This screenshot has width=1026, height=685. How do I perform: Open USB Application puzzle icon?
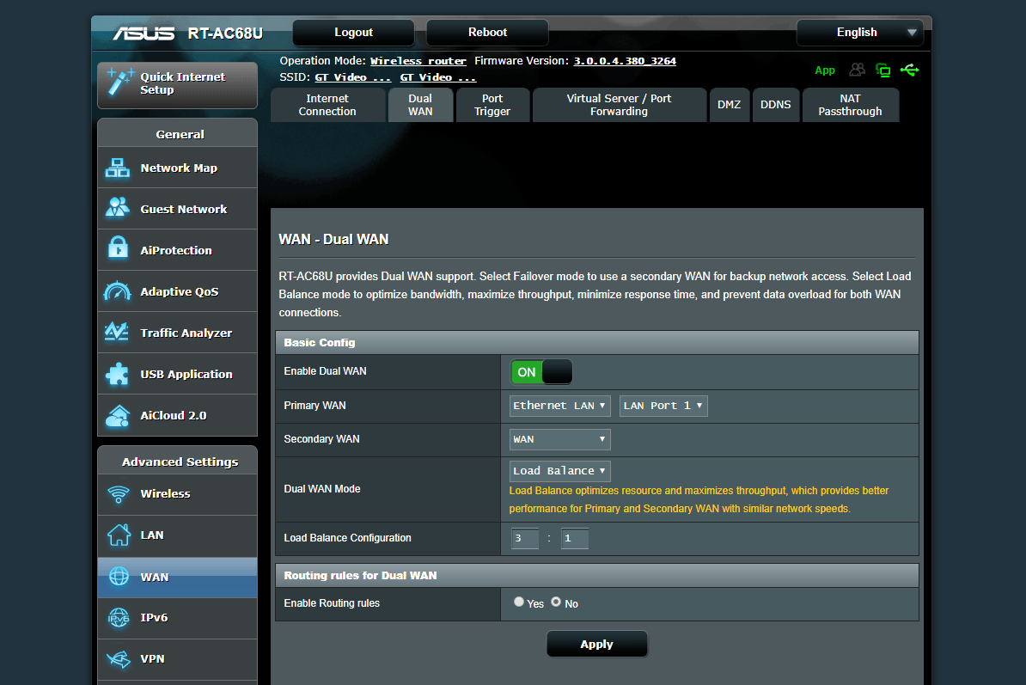[x=117, y=374]
